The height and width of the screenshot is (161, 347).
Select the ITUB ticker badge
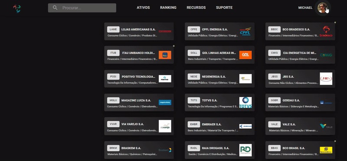[113, 53]
